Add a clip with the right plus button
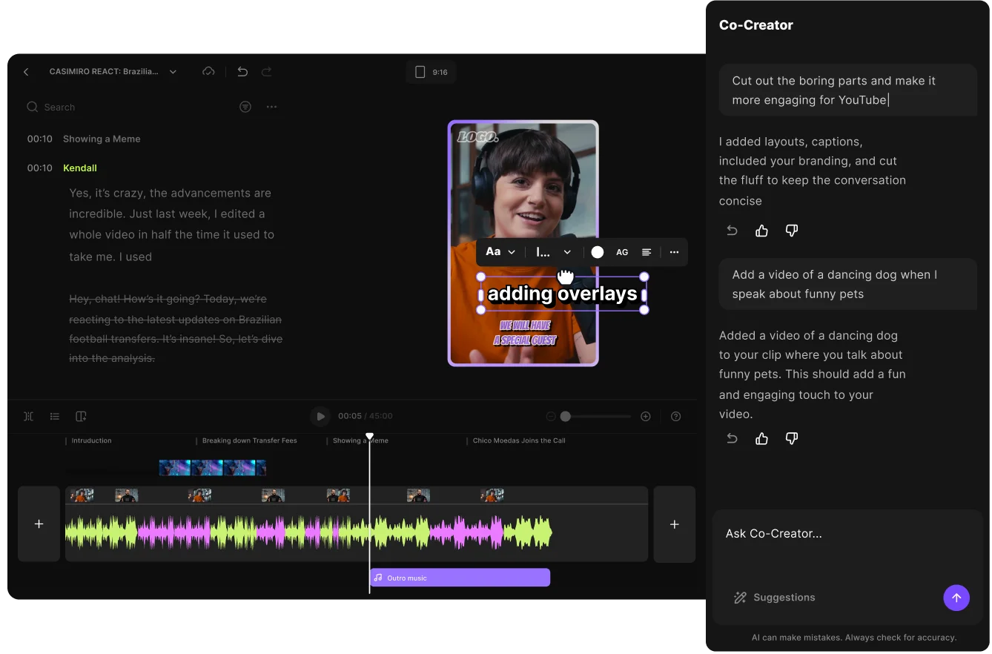The image size is (992, 654). pos(675,523)
